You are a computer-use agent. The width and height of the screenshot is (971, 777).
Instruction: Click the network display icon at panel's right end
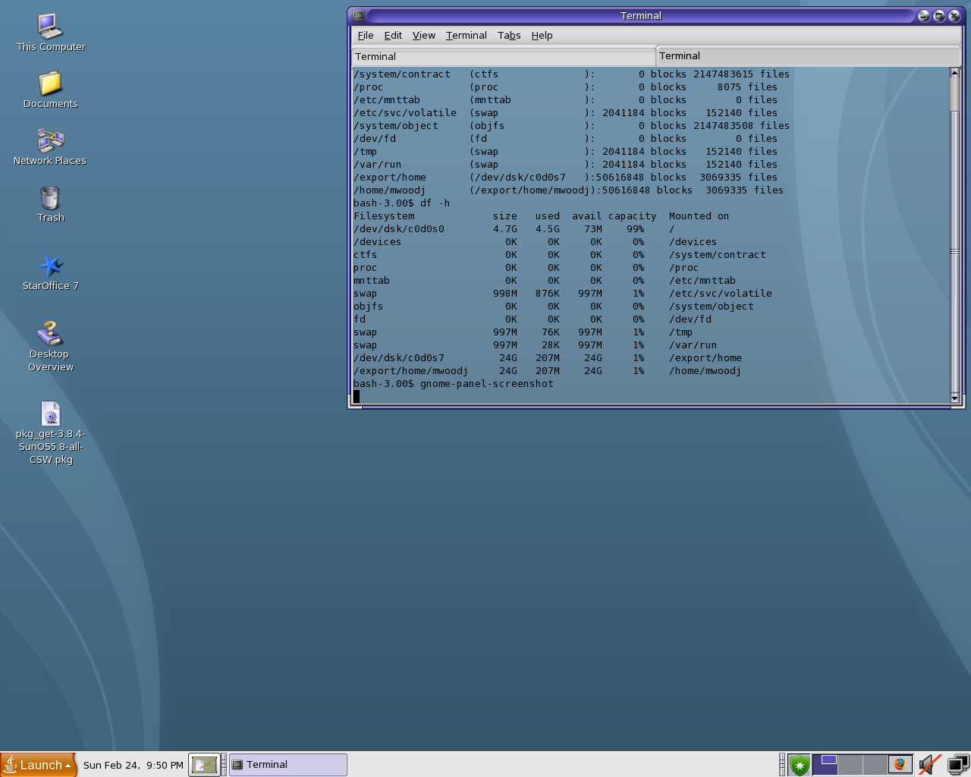point(957,765)
